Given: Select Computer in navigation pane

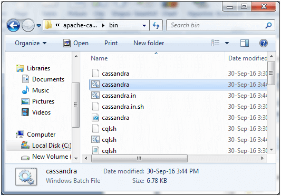Looking at the screenshot, I should tap(41, 135).
